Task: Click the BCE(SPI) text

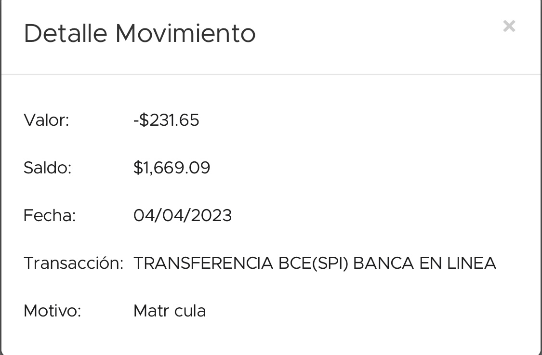Action: point(313,263)
